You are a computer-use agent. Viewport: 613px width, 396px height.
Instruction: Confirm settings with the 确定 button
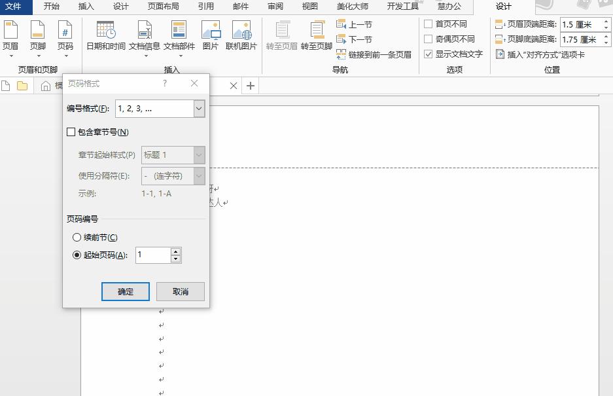point(125,291)
